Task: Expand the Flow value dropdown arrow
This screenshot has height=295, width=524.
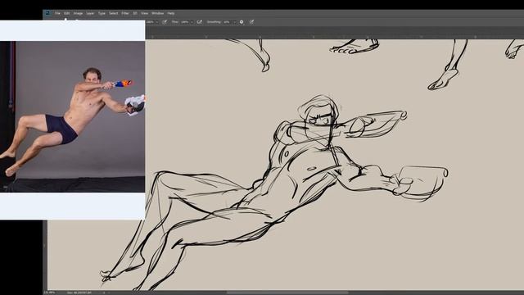Action: pyautogui.click(x=192, y=22)
